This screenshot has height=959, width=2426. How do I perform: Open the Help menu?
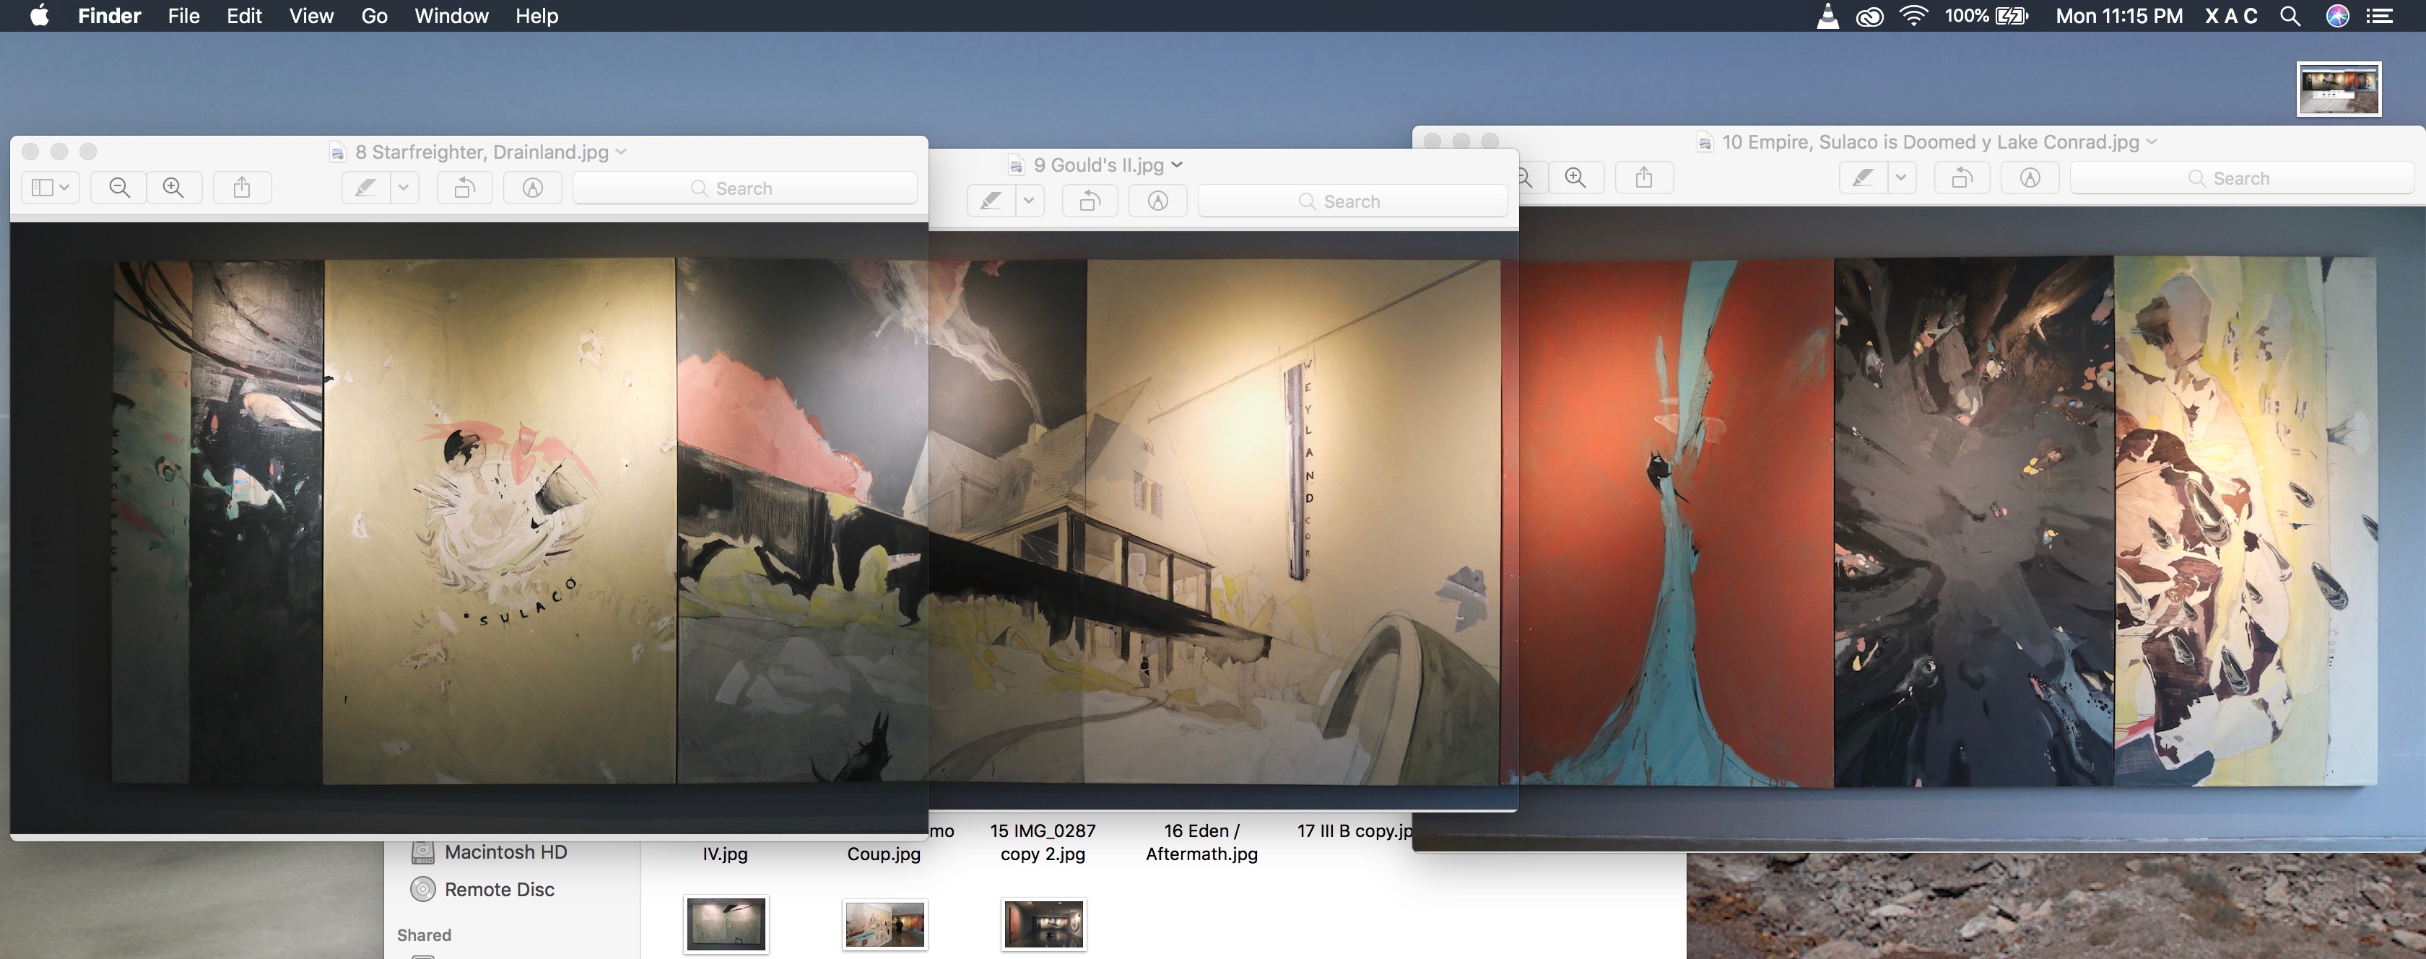coord(536,16)
